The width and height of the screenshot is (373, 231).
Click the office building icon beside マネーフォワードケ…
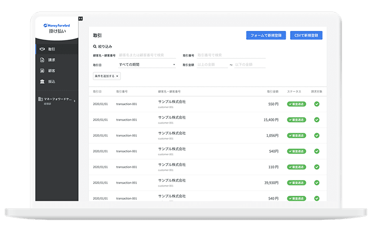pyautogui.click(x=40, y=99)
